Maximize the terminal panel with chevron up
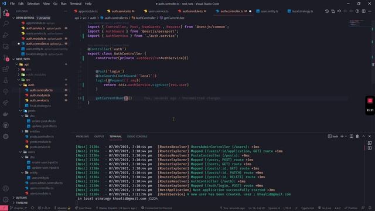This screenshot has width=375, height=211. [363, 136]
